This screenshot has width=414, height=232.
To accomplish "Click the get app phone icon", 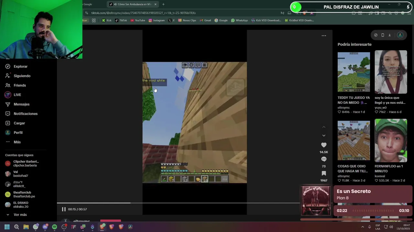I will (x=383, y=35).
